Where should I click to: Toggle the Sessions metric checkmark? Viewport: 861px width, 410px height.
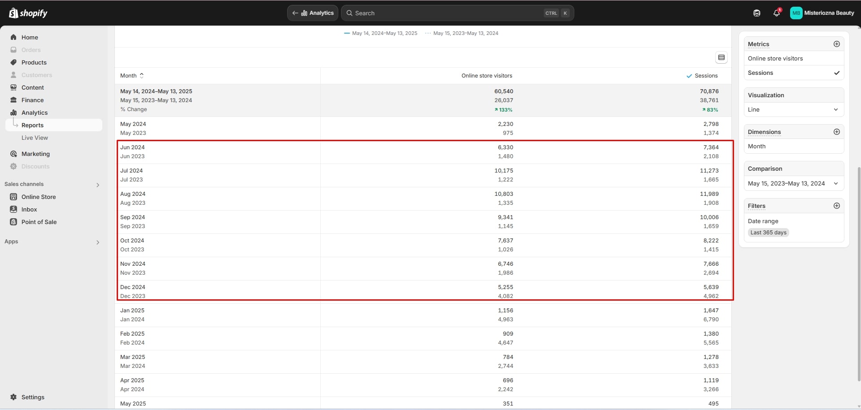pyautogui.click(x=837, y=73)
